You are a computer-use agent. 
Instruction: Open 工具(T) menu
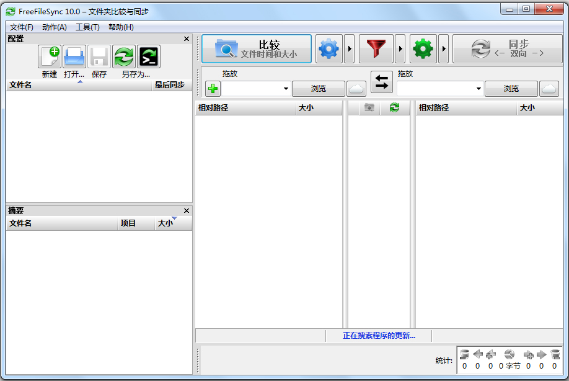pos(87,27)
